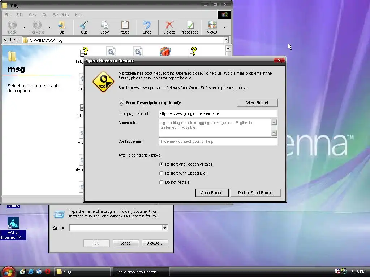Click scroll up arrow of msg file list
This screenshot has width=370, height=277.
point(228,49)
